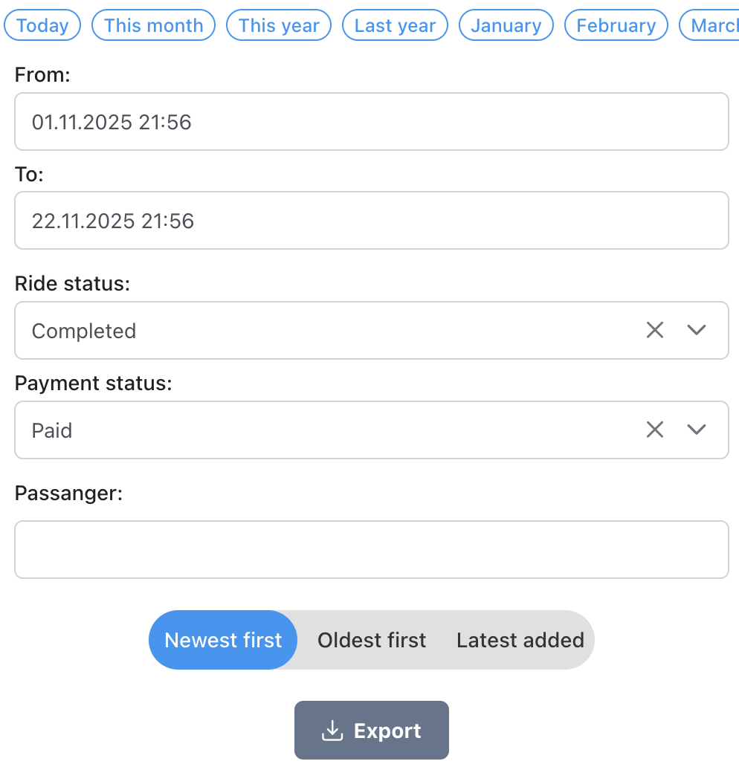The height and width of the screenshot is (764, 739).
Task: Choose February as the month filter
Action: (616, 25)
